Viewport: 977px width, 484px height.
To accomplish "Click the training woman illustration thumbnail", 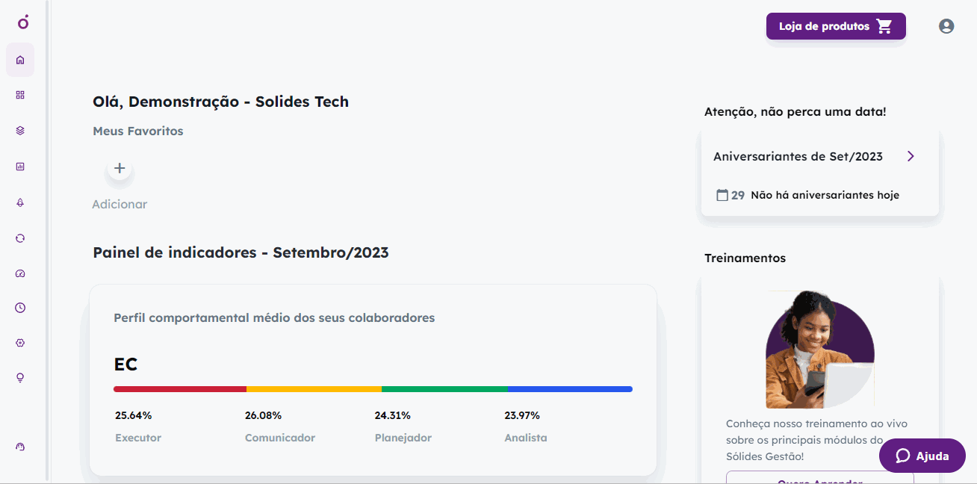I will pos(820,350).
